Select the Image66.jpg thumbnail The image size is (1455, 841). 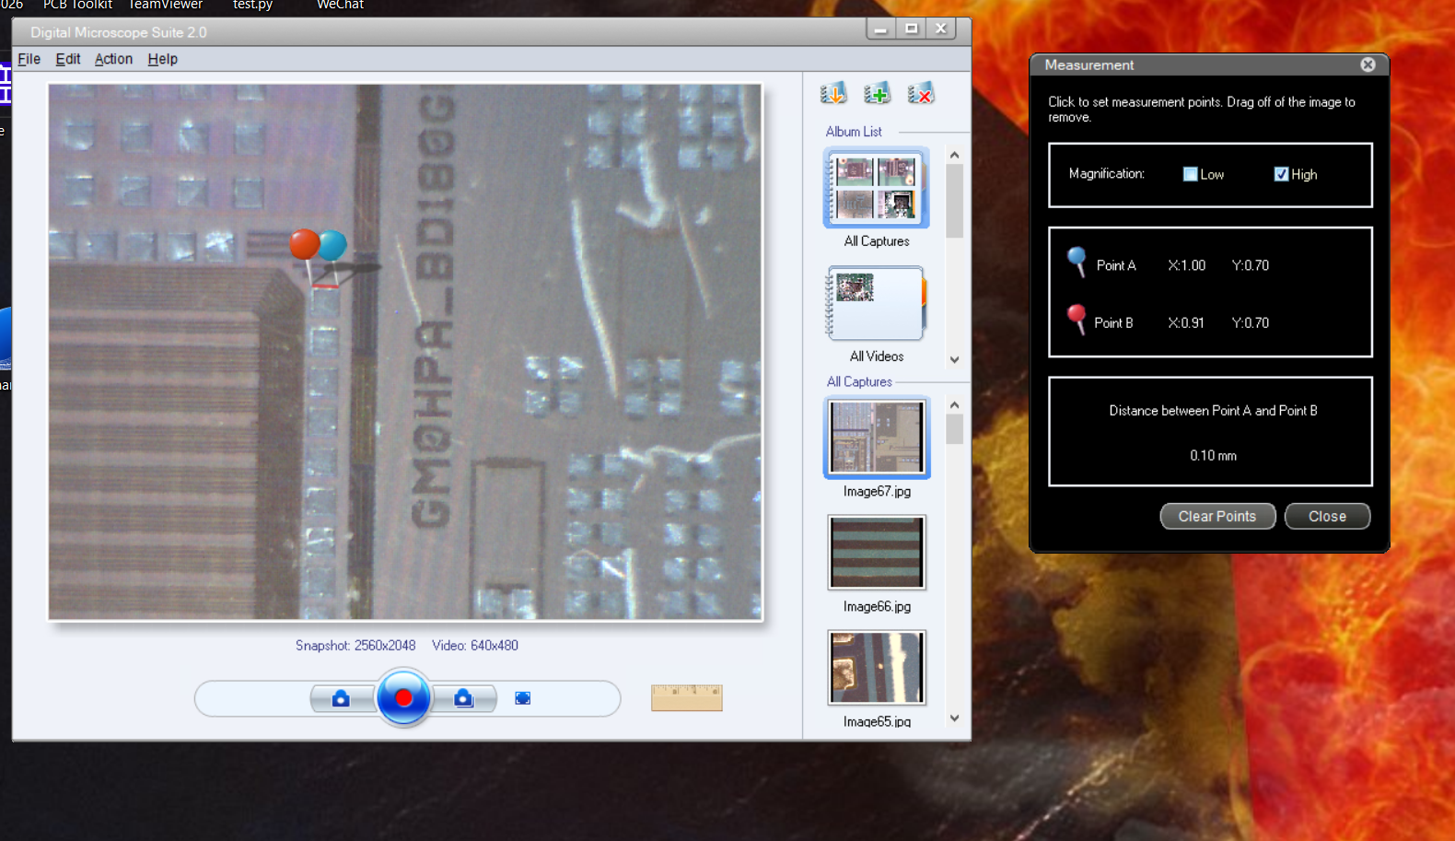(877, 553)
